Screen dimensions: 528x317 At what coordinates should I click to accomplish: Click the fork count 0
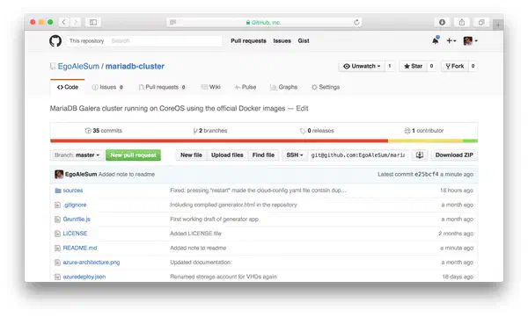(473, 66)
